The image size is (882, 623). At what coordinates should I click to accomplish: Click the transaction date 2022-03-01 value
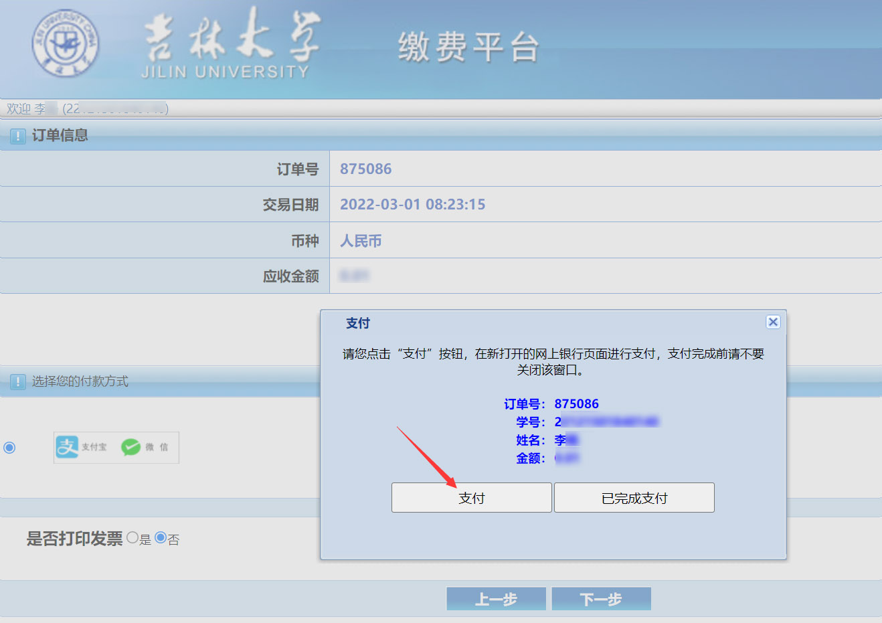click(412, 204)
